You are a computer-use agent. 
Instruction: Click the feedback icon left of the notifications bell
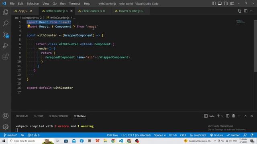click(x=245, y=135)
